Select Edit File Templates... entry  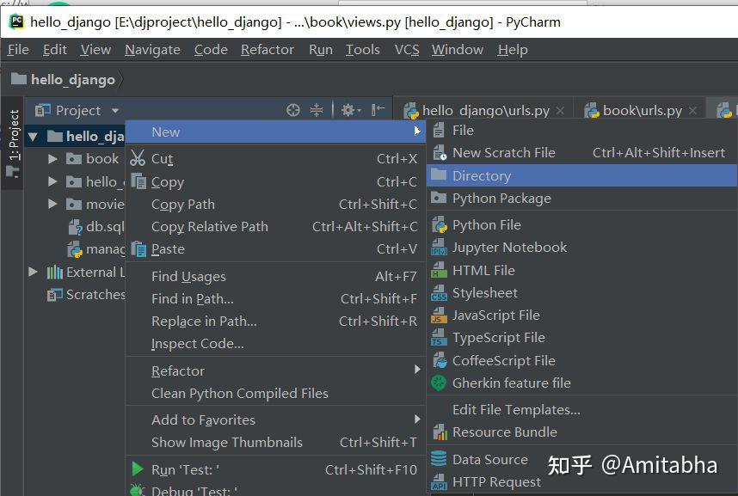[581, 409]
